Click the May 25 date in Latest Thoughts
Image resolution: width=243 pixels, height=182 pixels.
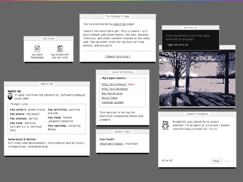pos(165,125)
